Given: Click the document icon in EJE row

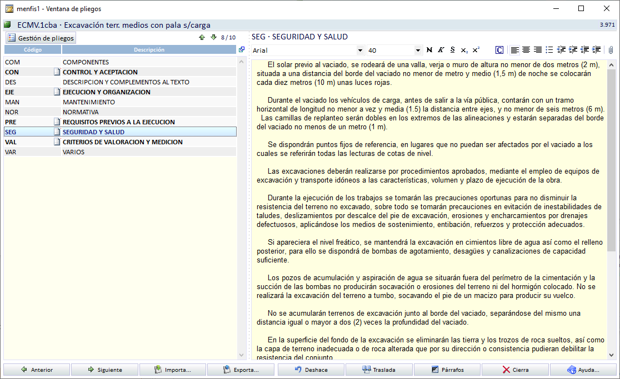Looking at the screenshot, I should (57, 92).
